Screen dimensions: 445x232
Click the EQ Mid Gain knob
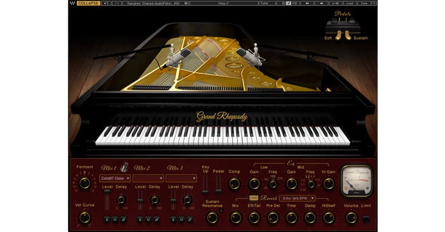291,184
